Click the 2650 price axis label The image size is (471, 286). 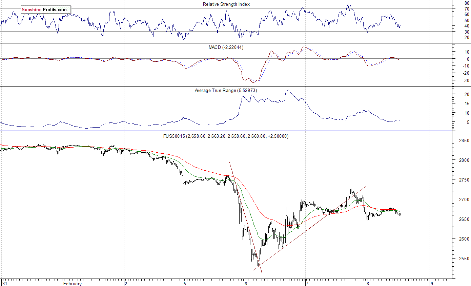click(464, 219)
